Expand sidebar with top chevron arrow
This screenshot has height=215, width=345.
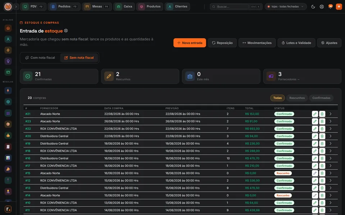(x=16, y=6)
